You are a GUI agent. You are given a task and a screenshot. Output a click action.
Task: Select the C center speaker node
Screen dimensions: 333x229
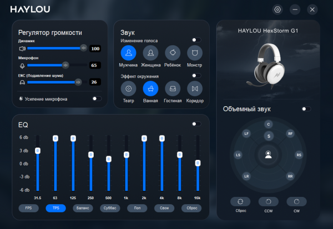coord(269,124)
